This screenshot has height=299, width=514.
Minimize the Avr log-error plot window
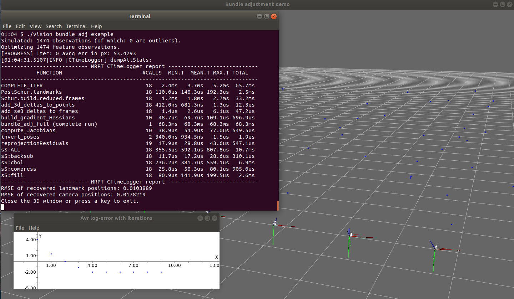pyautogui.click(x=200, y=218)
